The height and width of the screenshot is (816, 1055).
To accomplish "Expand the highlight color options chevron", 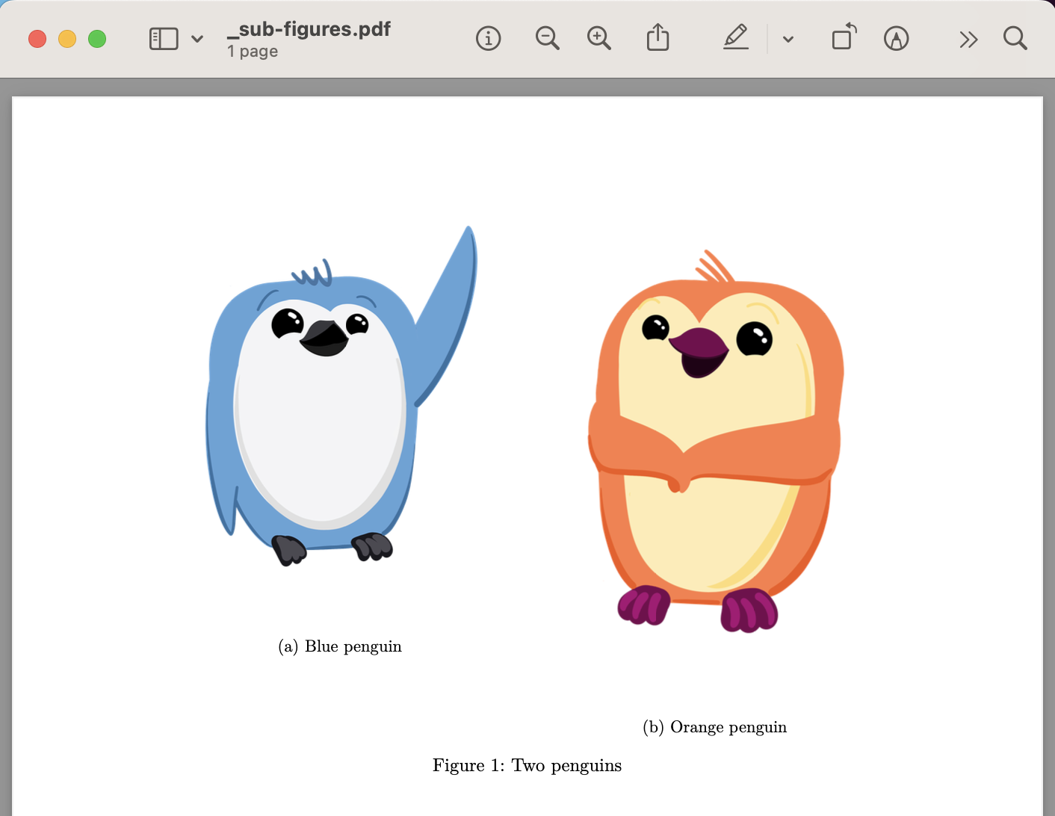I will [788, 39].
